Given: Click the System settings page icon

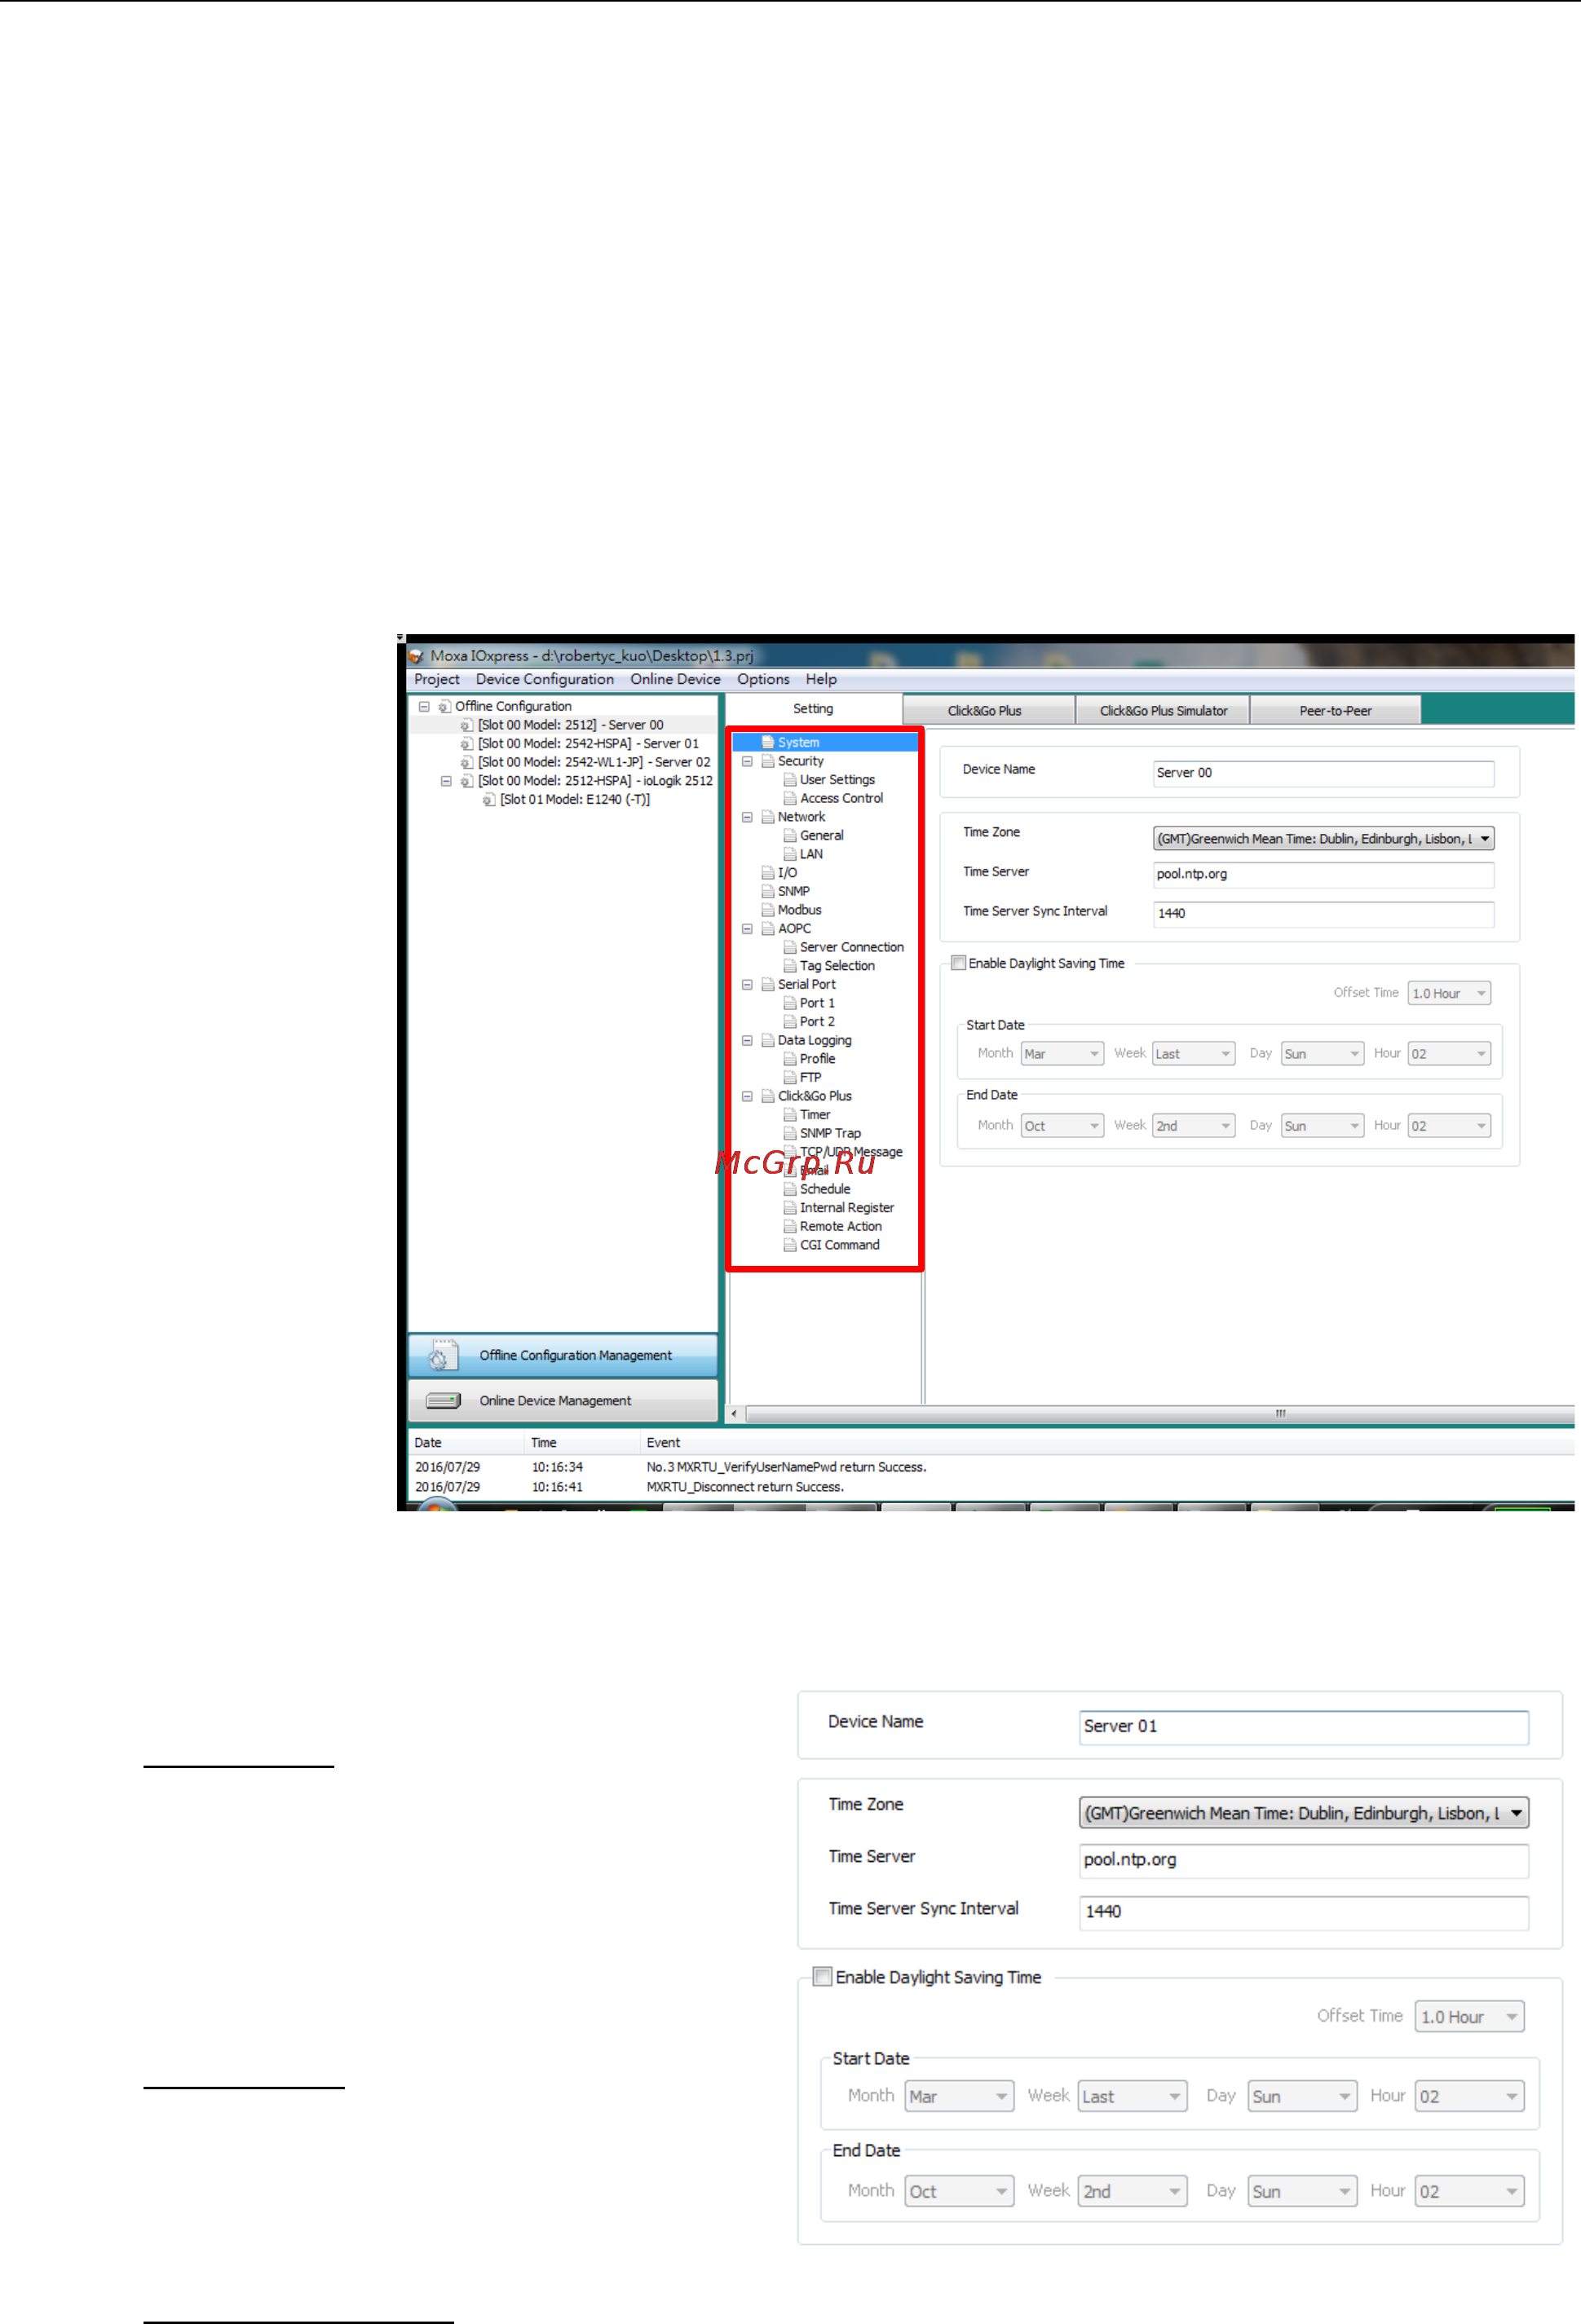Looking at the screenshot, I should (768, 742).
